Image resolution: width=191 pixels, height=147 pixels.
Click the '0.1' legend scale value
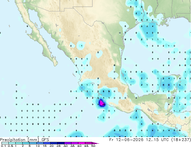pyautogui.click(x=3, y=146)
